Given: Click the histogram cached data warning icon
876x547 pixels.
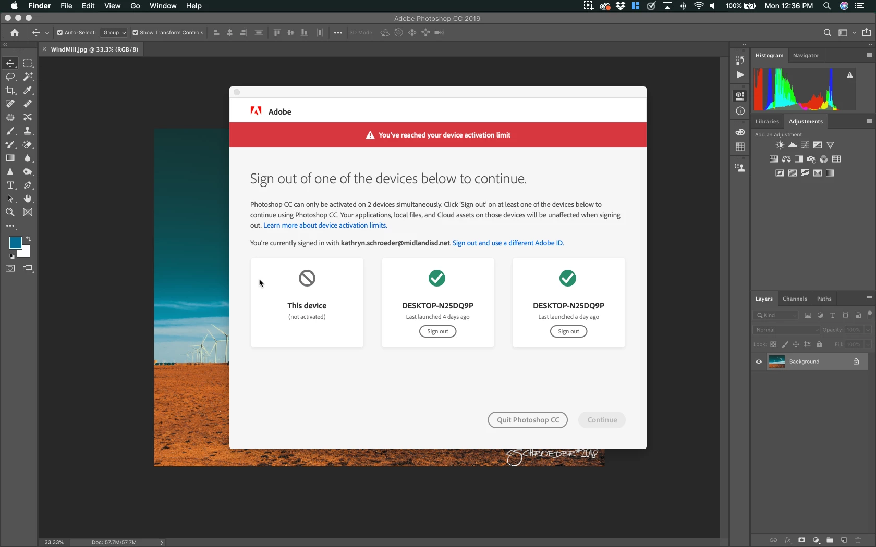Looking at the screenshot, I should point(850,75).
